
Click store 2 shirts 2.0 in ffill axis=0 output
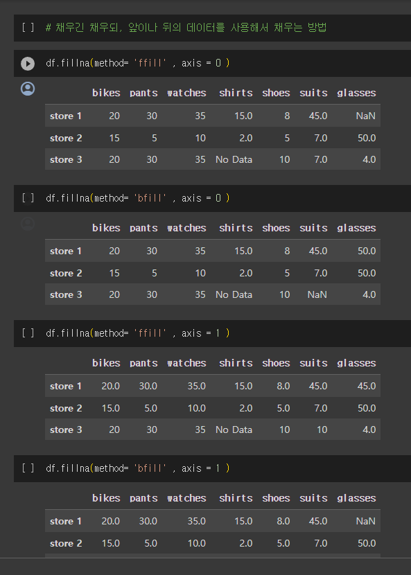click(245, 139)
